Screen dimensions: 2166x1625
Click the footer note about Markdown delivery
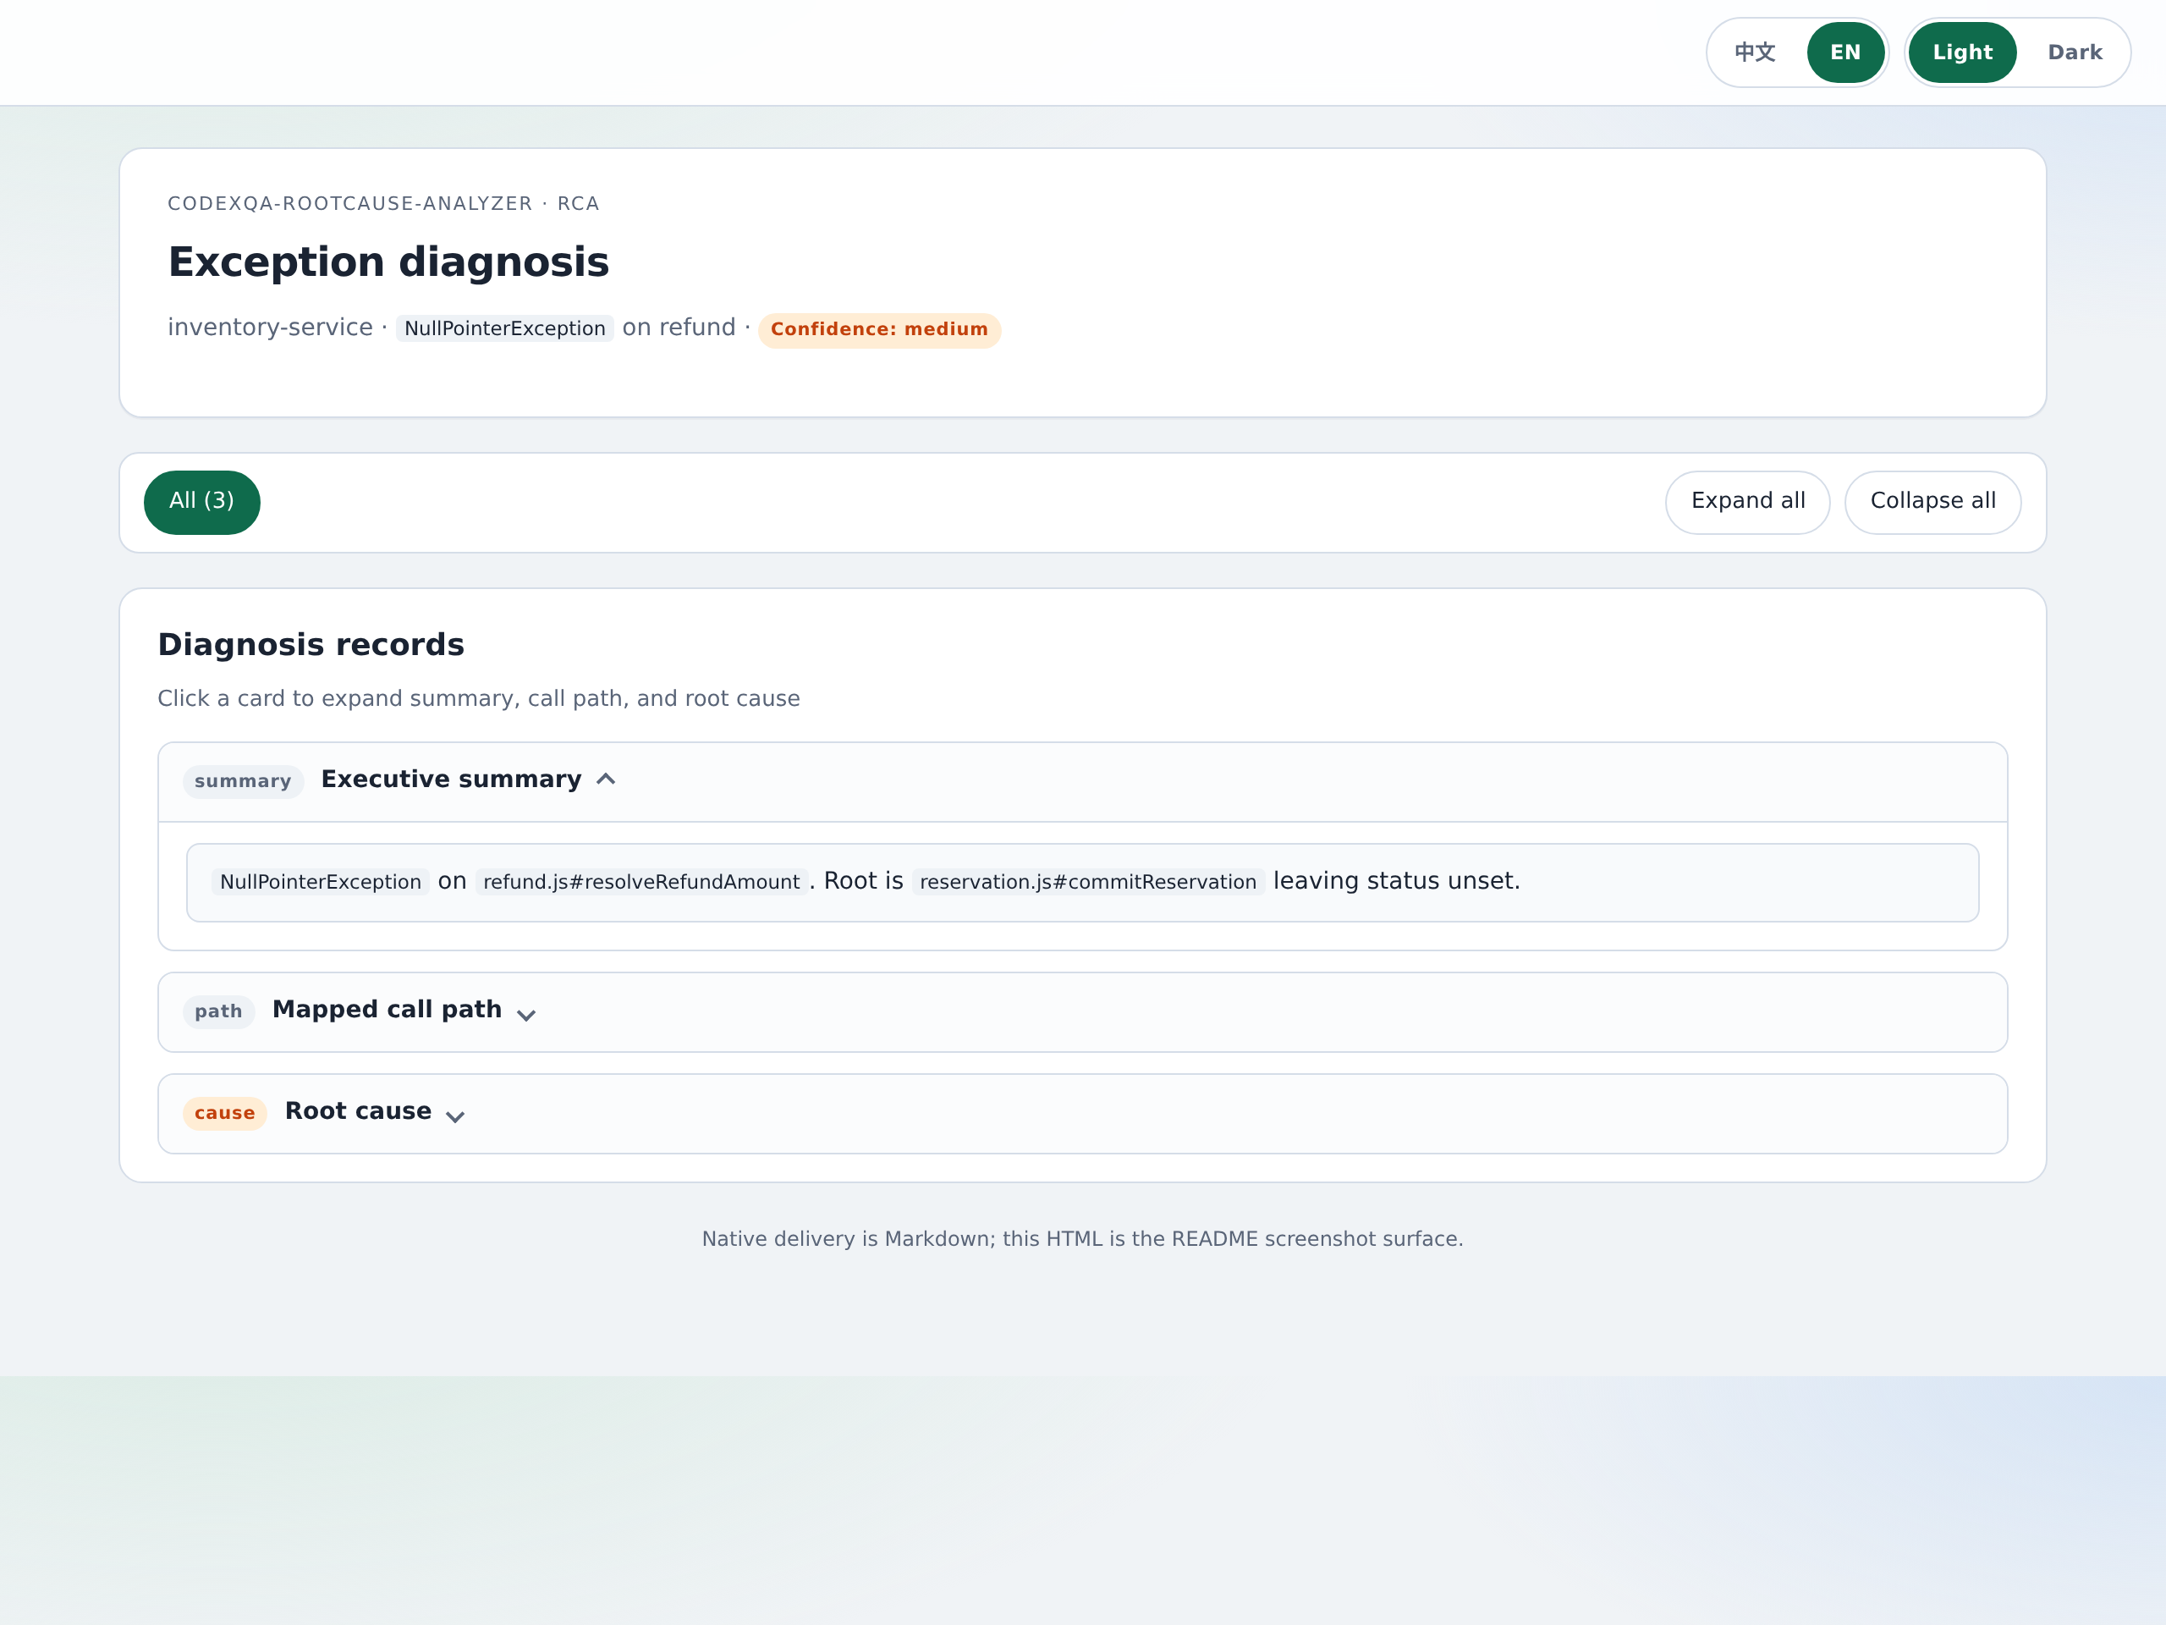coord(1082,1239)
